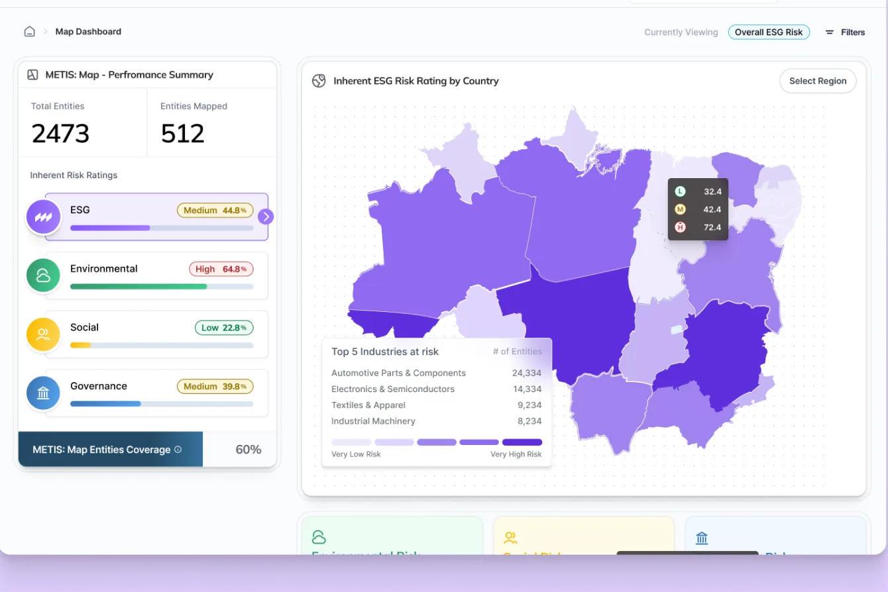
Task: Click the ESG Medium 44.8% badge
Action: [215, 211]
